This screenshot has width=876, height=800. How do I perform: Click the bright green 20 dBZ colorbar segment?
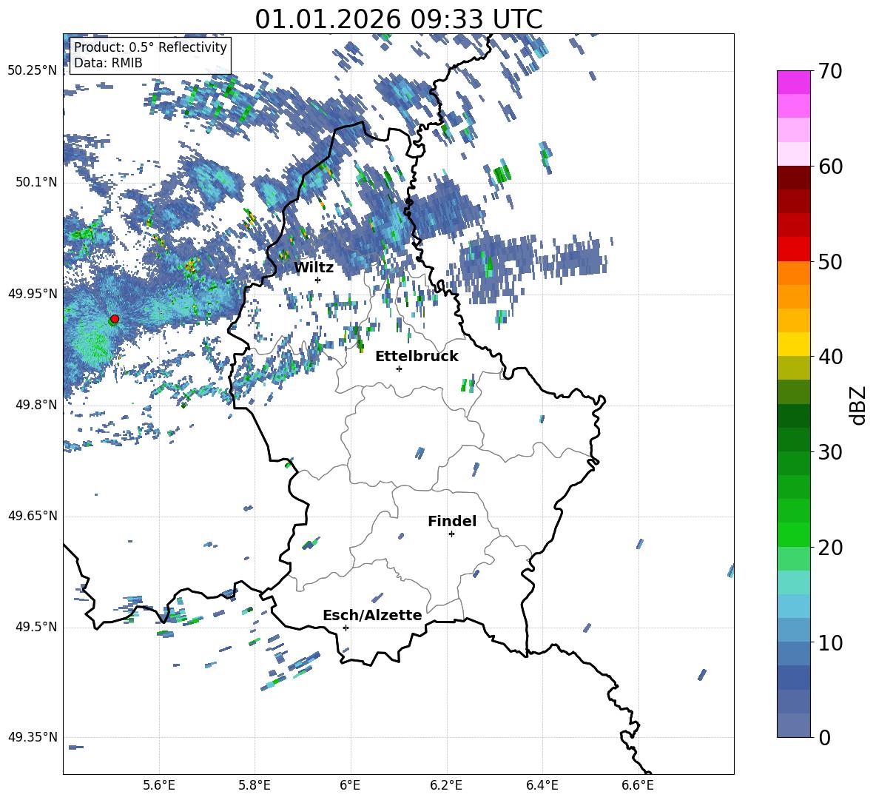793,534
